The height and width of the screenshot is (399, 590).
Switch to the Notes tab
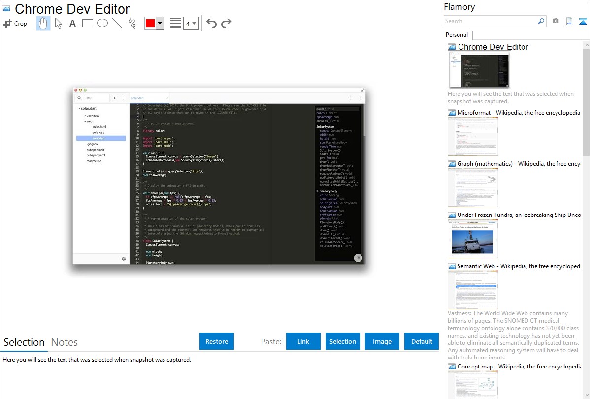pyautogui.click(x=65, y=342)
